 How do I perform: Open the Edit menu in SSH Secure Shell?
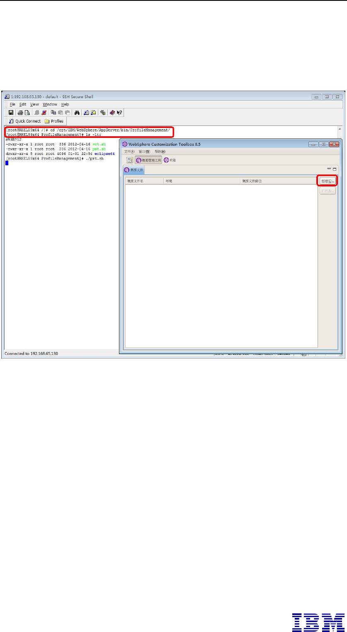(x=23, y=104)
